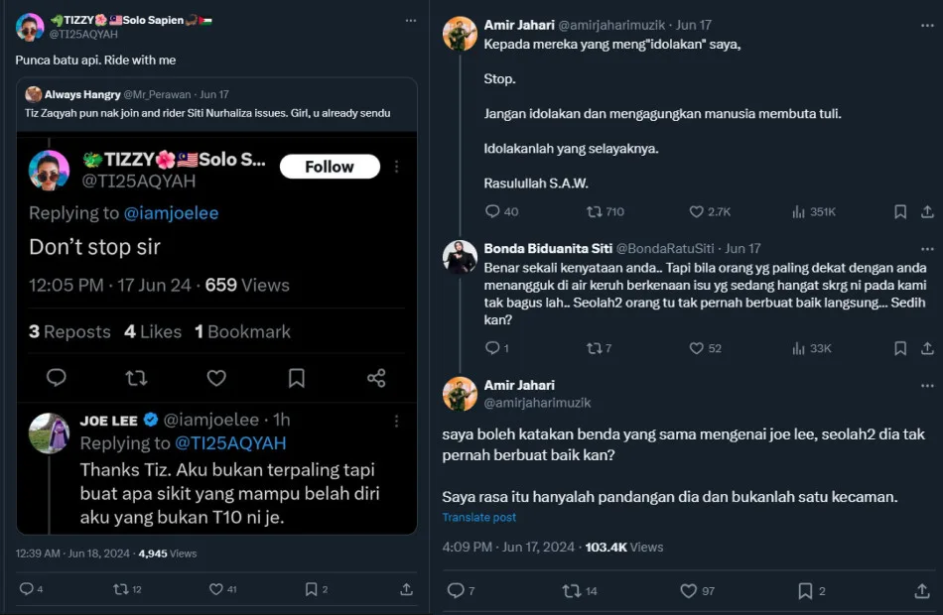The height and width of the screenshot is (615, 943).
Task: View analytics of tweet with 351K views
Action: 798,211
